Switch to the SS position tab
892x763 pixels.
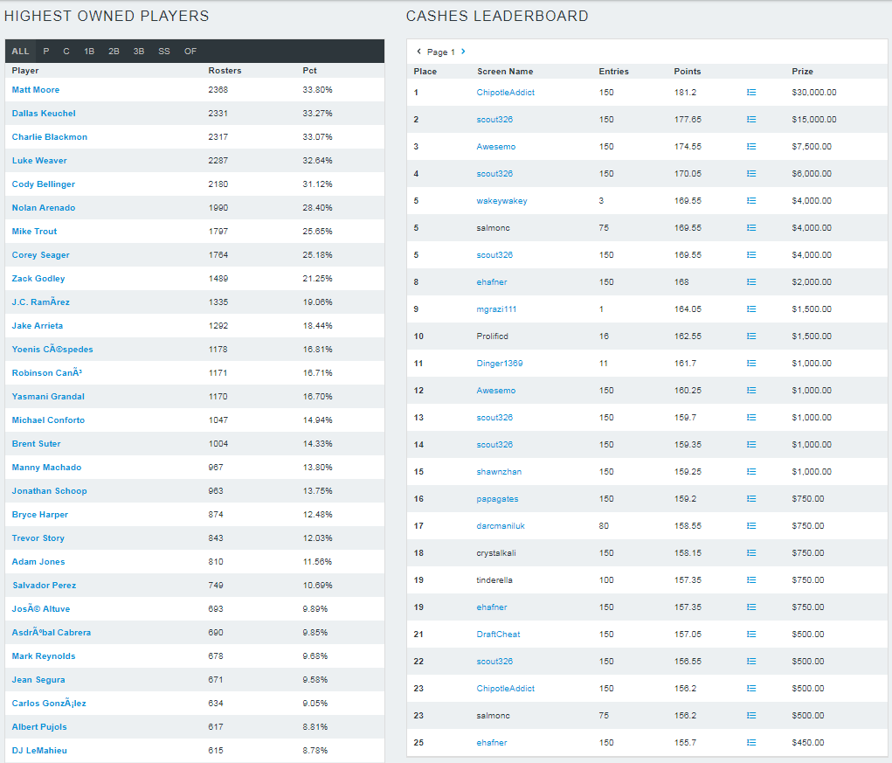coord(164,52)
